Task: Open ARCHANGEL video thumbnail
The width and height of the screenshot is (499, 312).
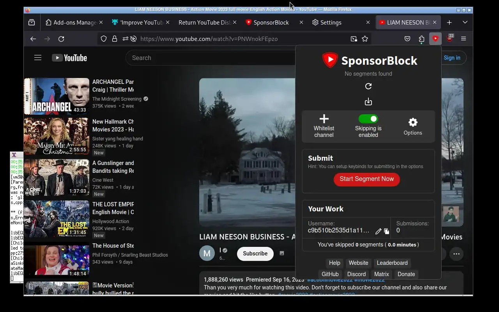Action: pyautogui.click(x=57, y=96)
